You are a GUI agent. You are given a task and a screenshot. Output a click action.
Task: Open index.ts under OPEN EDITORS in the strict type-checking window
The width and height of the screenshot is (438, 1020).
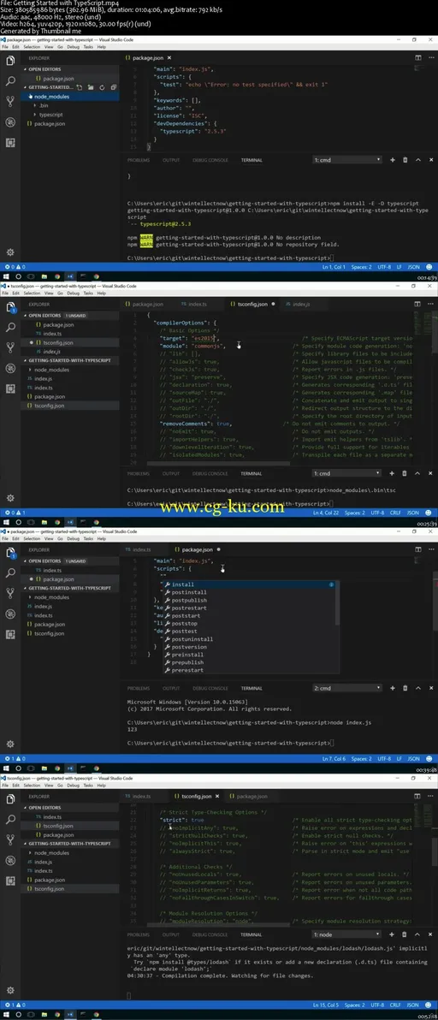point(70,816)
